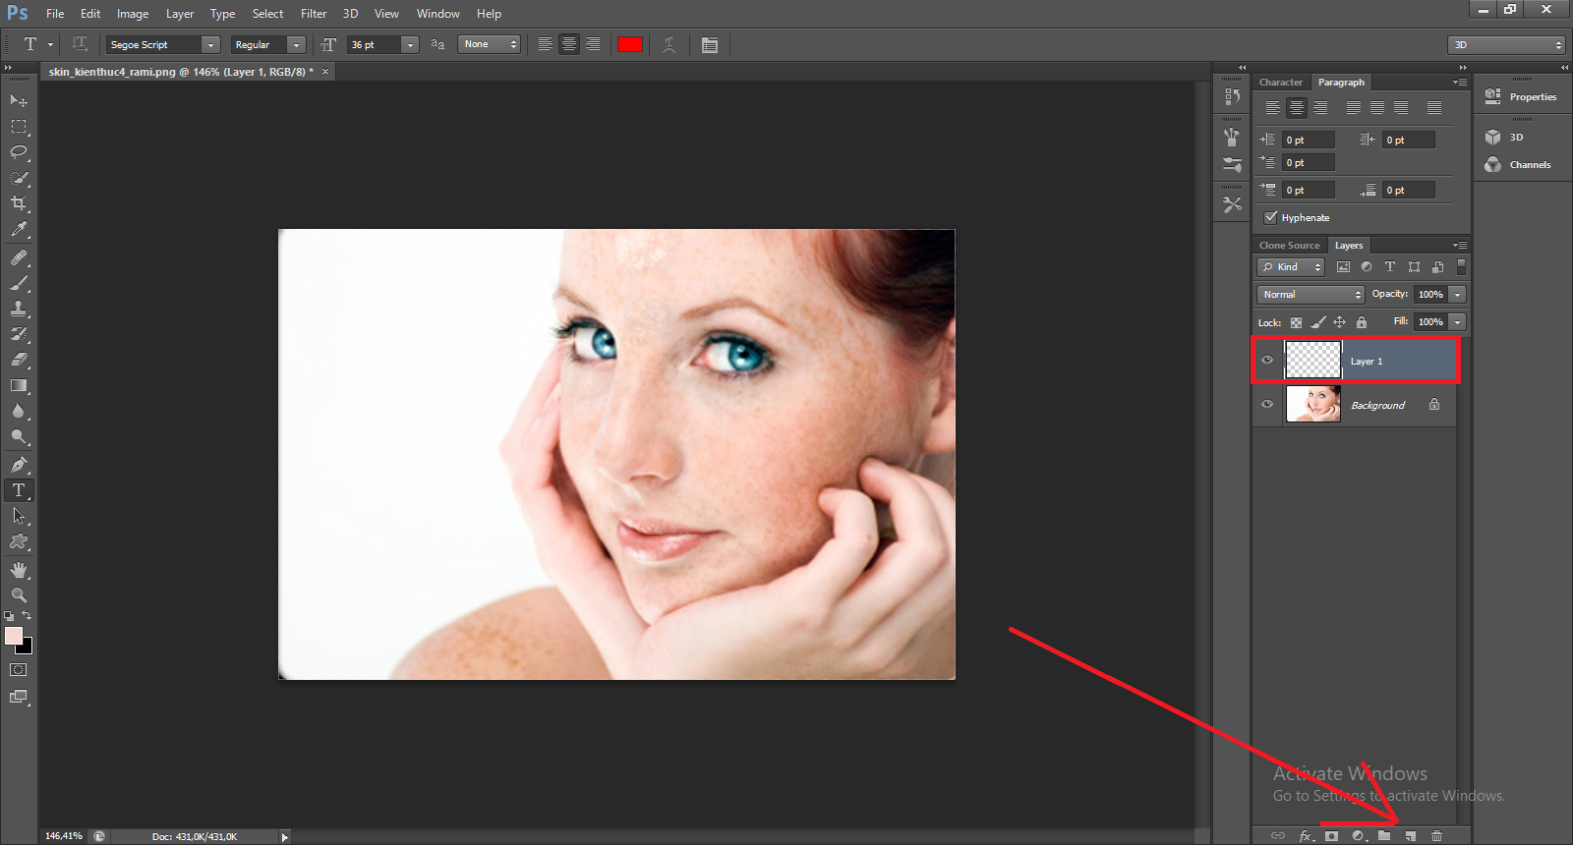Select the Lasso tool
This screenshot has height=845, width=1573.
coord(19,152)
